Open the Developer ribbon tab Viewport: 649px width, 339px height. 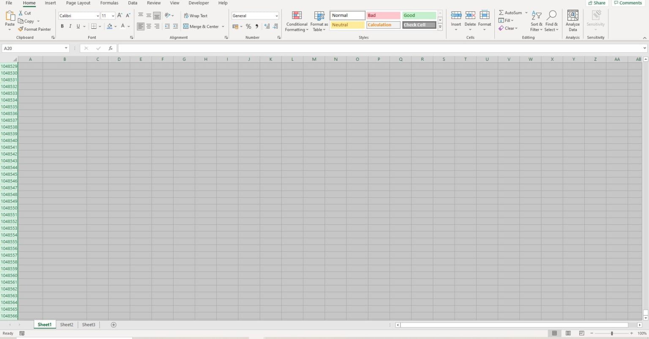click(199, 3)
